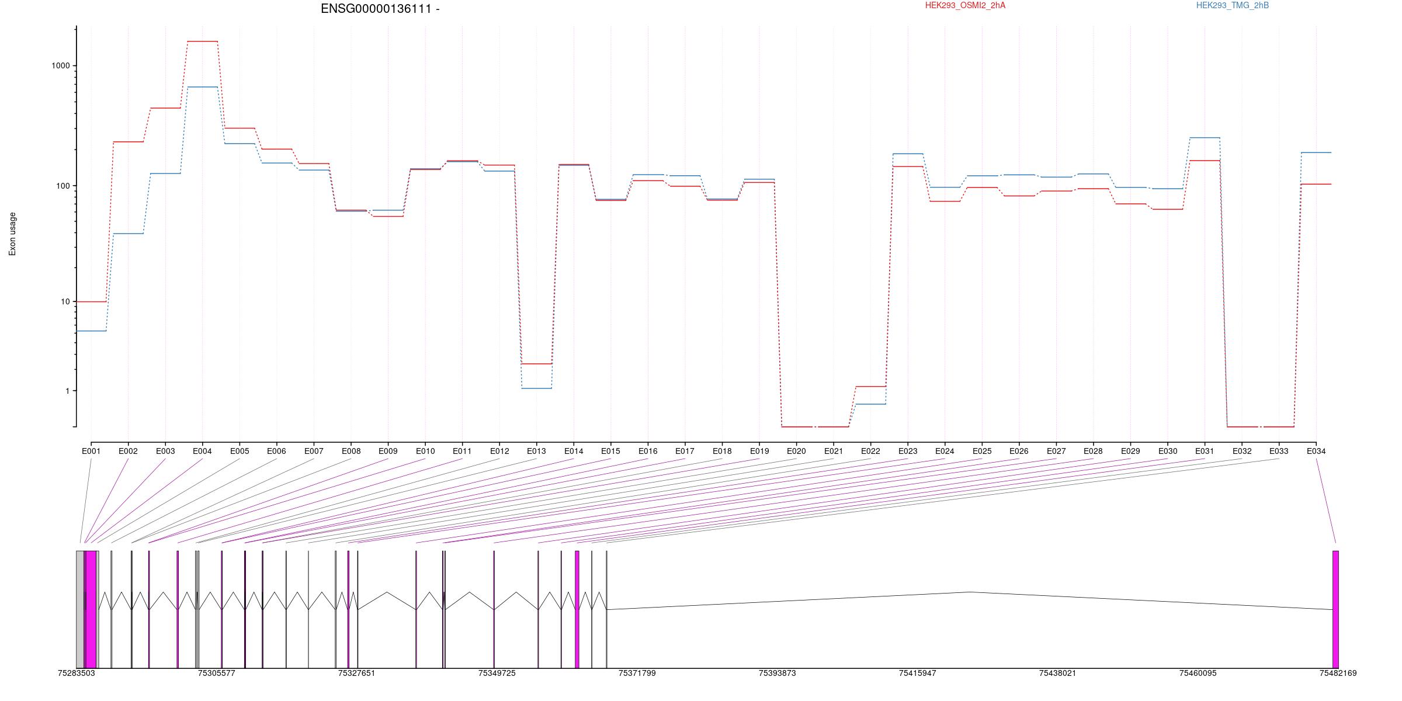Click exon label E027
The image size is (1402, 701).
coord(1056,451)
